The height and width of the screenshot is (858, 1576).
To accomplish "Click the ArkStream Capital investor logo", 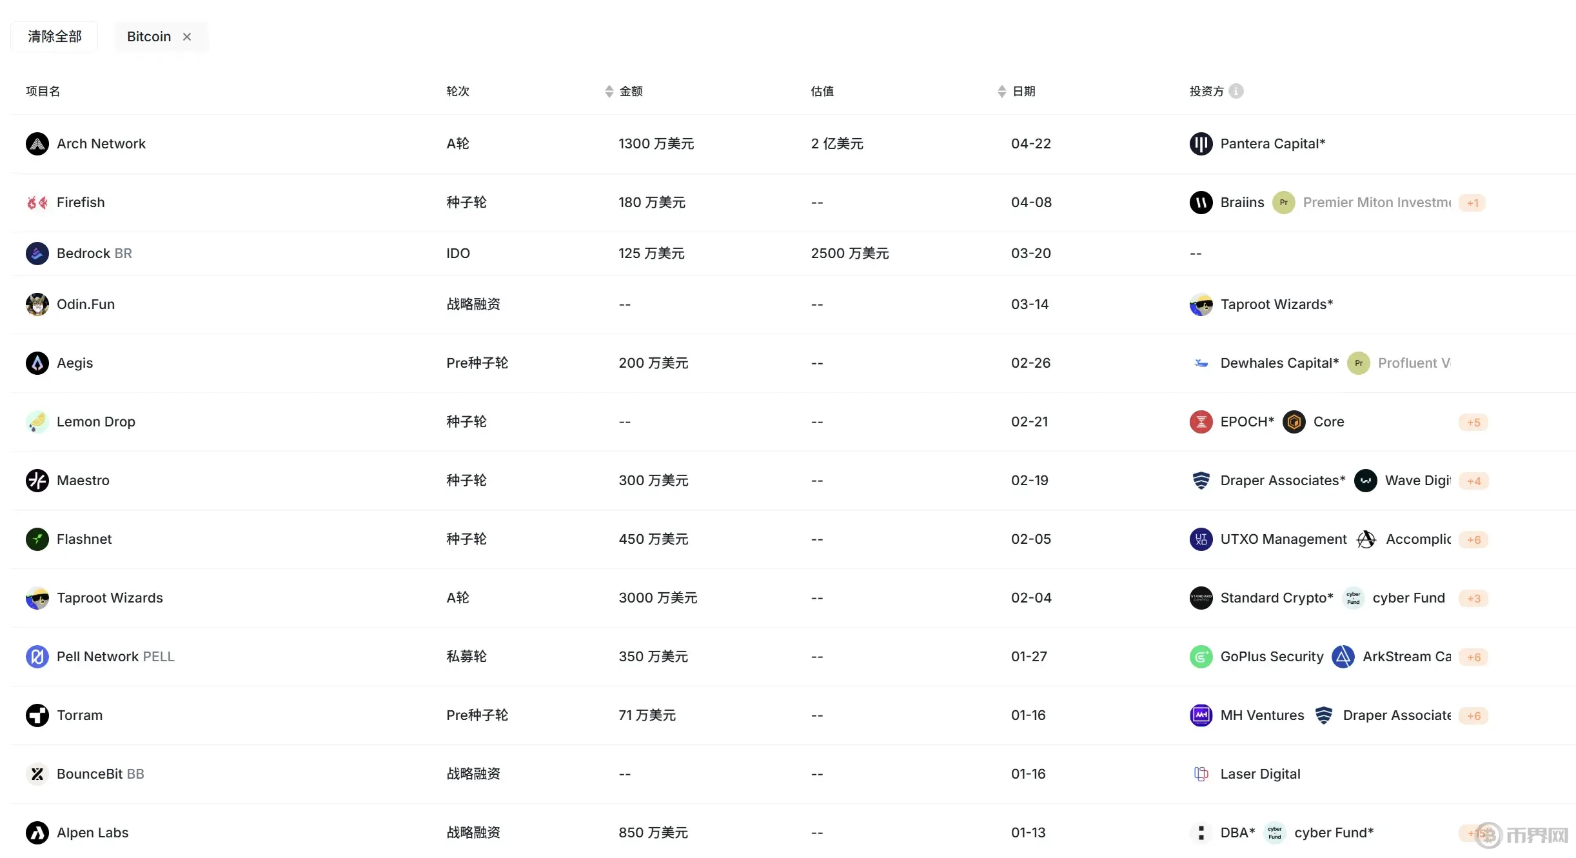I will [x=1343, y=657].
